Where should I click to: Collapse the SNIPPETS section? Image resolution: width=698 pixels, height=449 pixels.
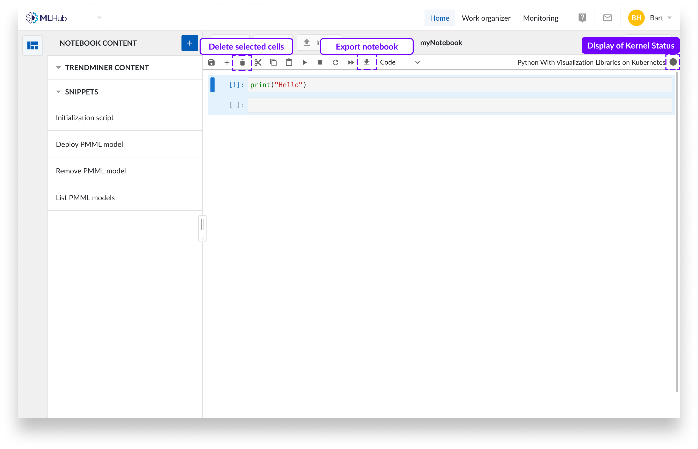(x=58, y=92)
